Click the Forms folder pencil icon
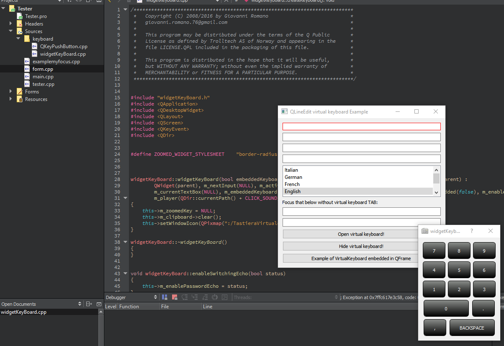The image size is (504, 346). (20, 91)
